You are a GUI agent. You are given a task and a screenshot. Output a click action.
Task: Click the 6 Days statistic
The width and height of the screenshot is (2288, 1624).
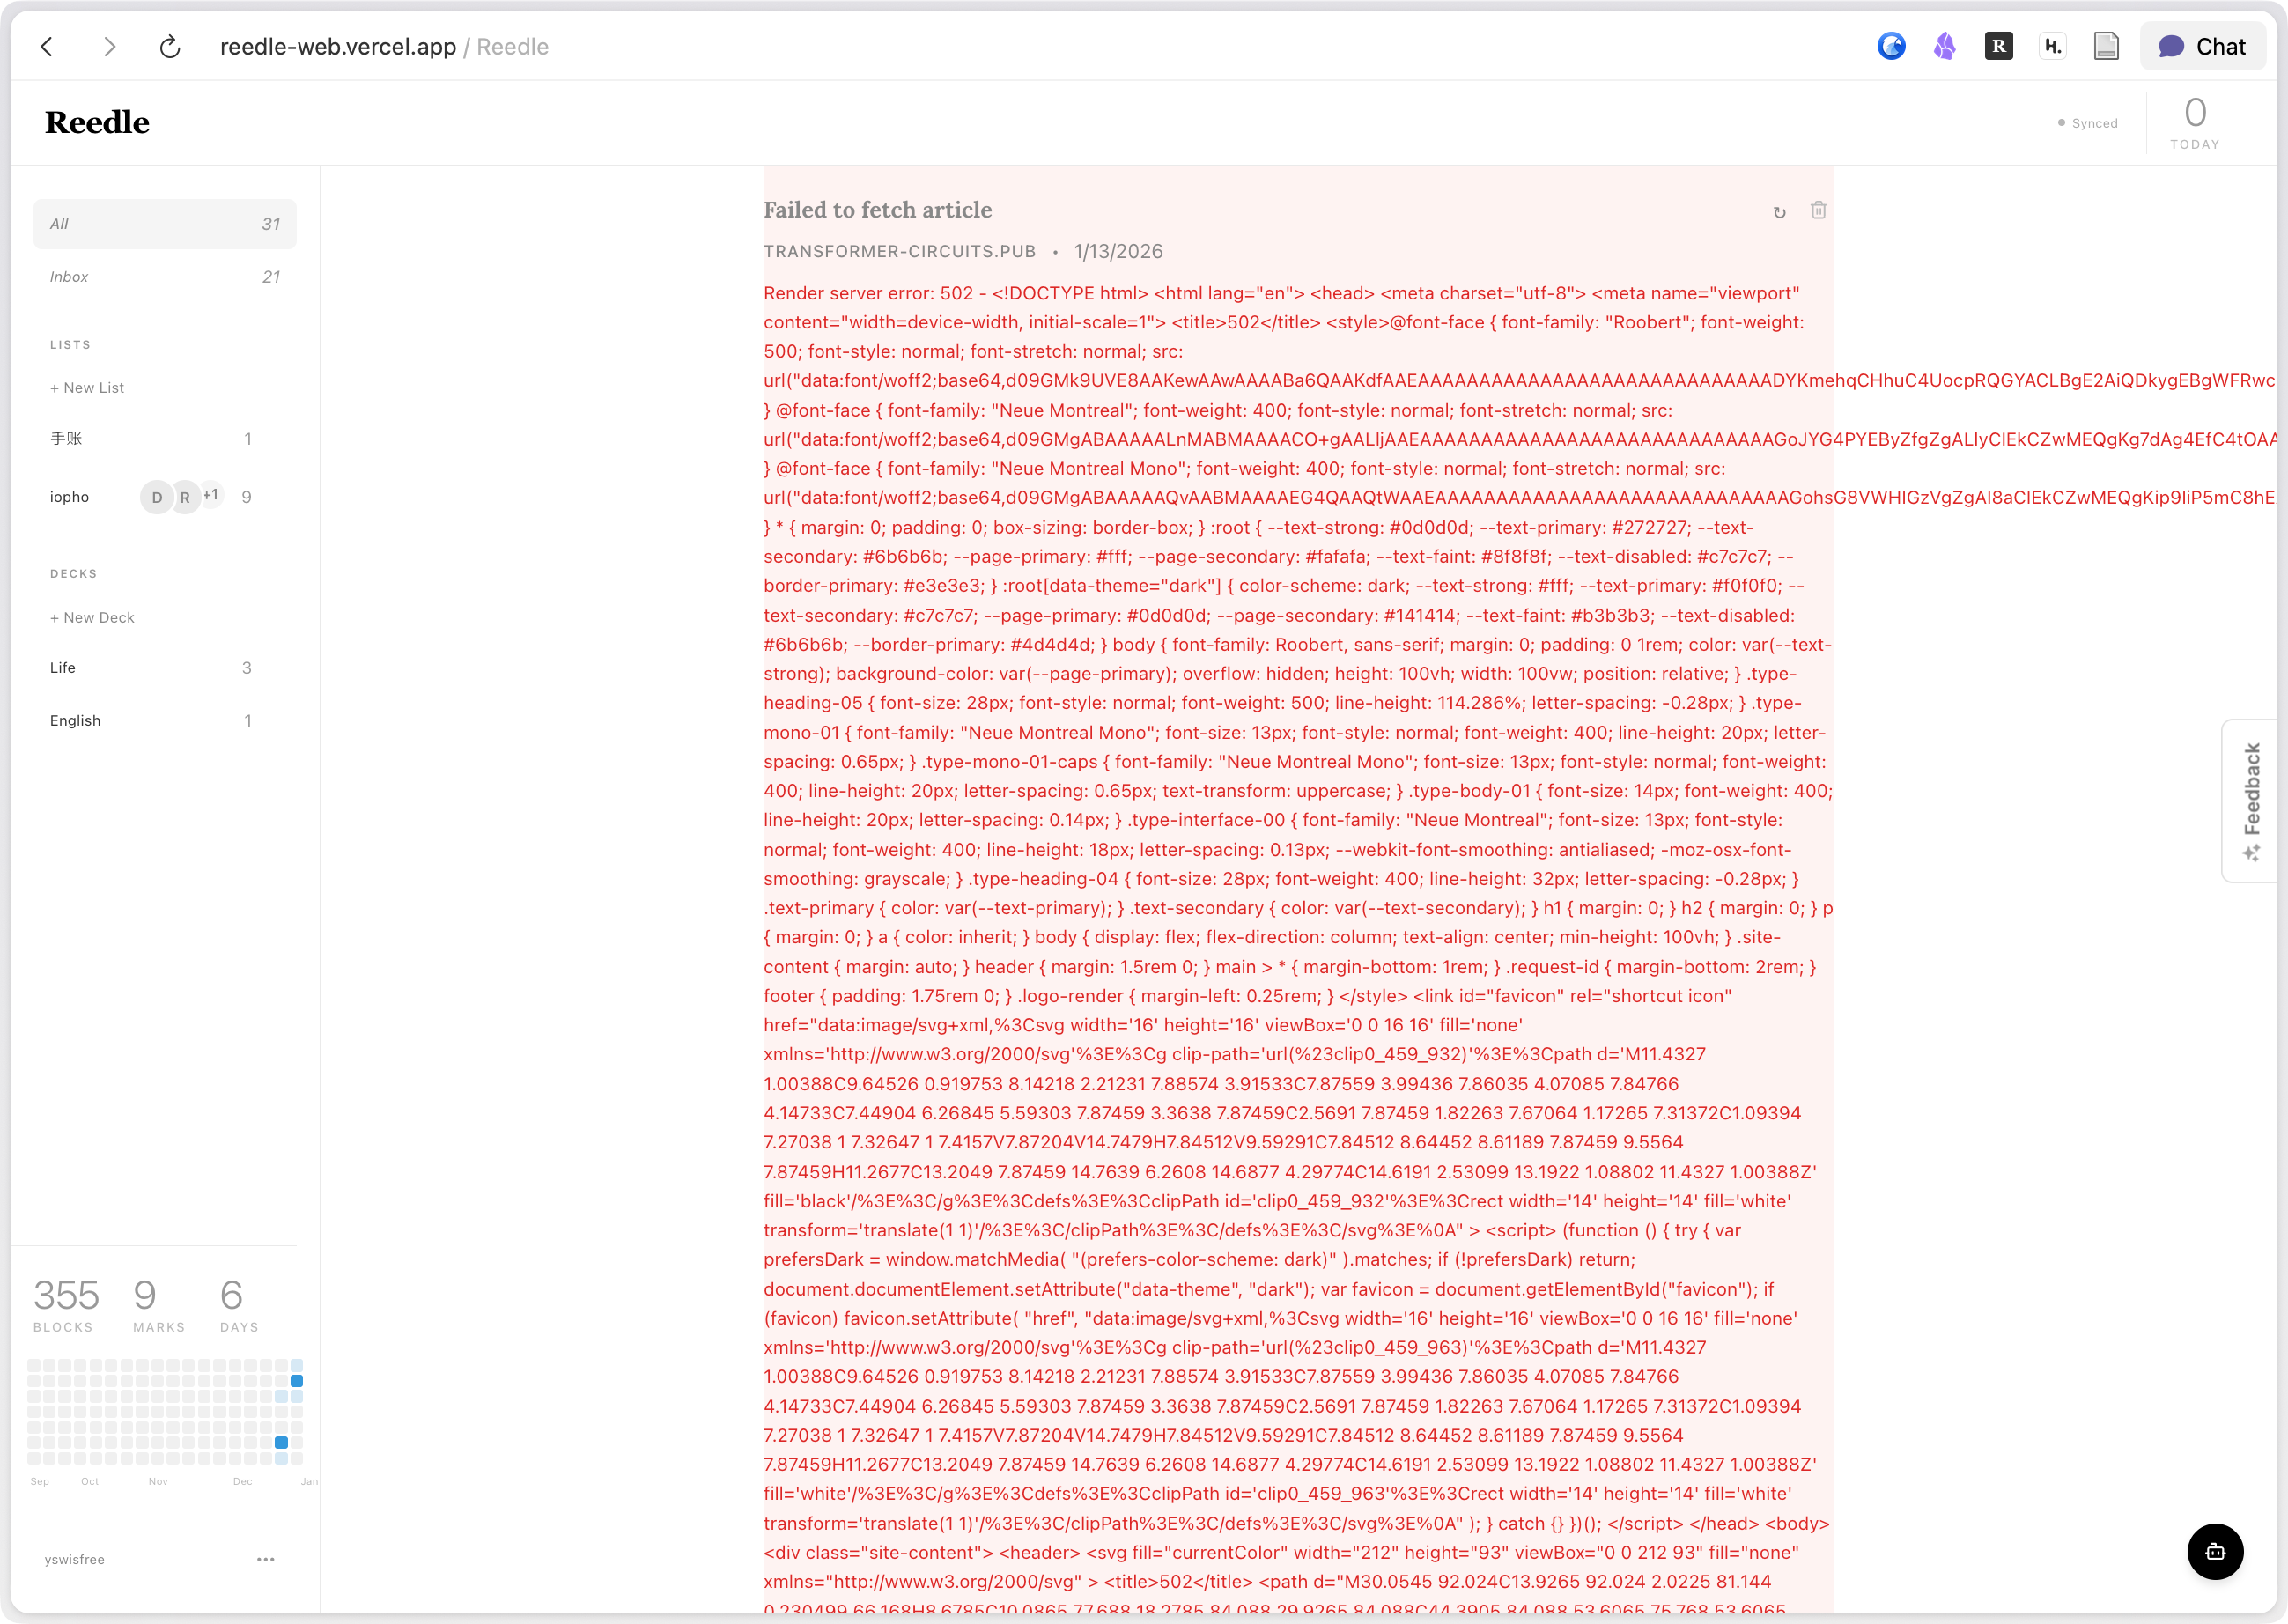[239, 1304]
